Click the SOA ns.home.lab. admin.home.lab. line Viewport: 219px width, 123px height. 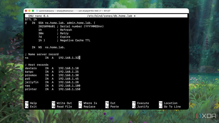(x=60, y=23)
